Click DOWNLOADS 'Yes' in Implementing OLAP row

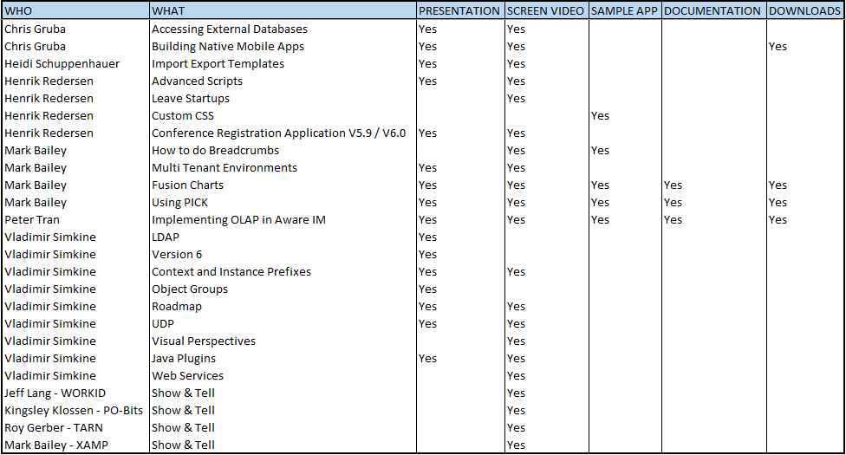(778, 219)
